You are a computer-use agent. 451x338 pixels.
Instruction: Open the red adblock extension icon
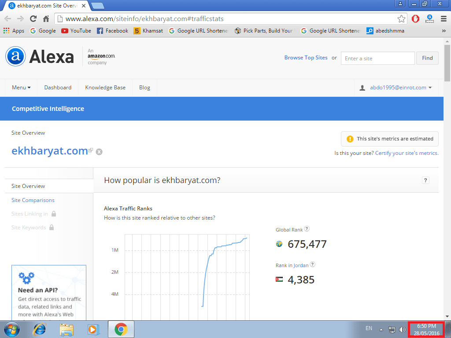[x=415, y=19]
